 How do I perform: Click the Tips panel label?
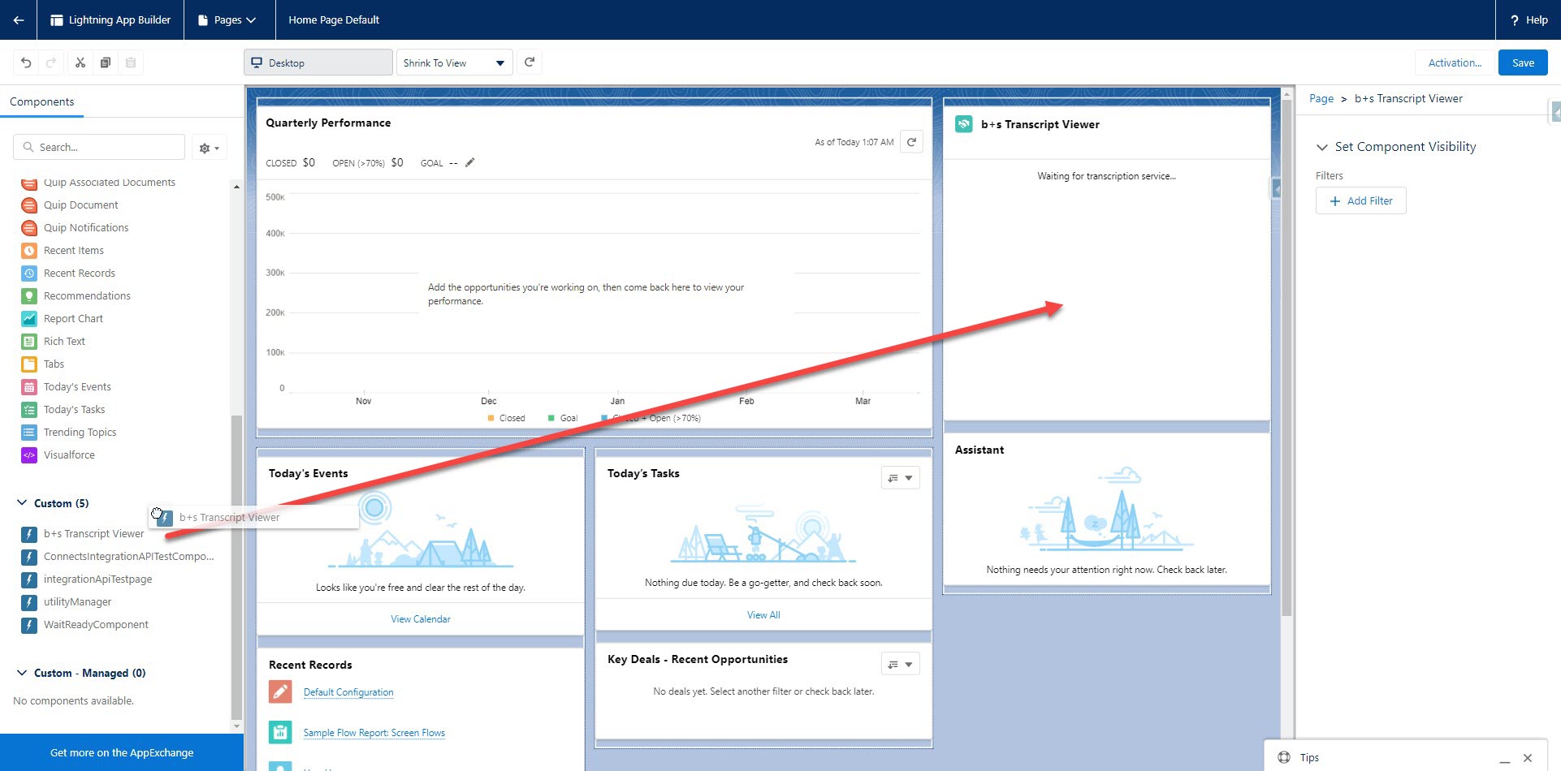click(x=1309, y=758)
